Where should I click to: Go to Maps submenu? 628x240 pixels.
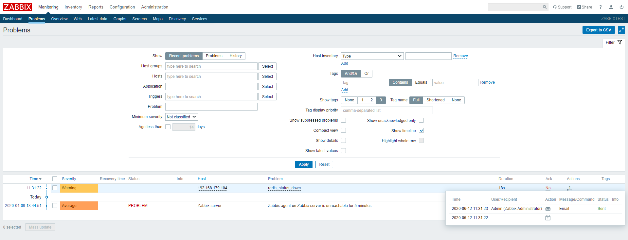(158, 19)
